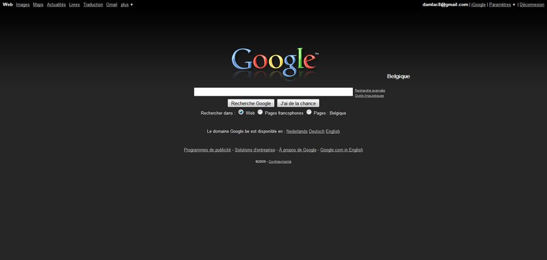Viewport: 547px width, 260px height.
Task: Switch the site language to English
Action: [333, 131]
